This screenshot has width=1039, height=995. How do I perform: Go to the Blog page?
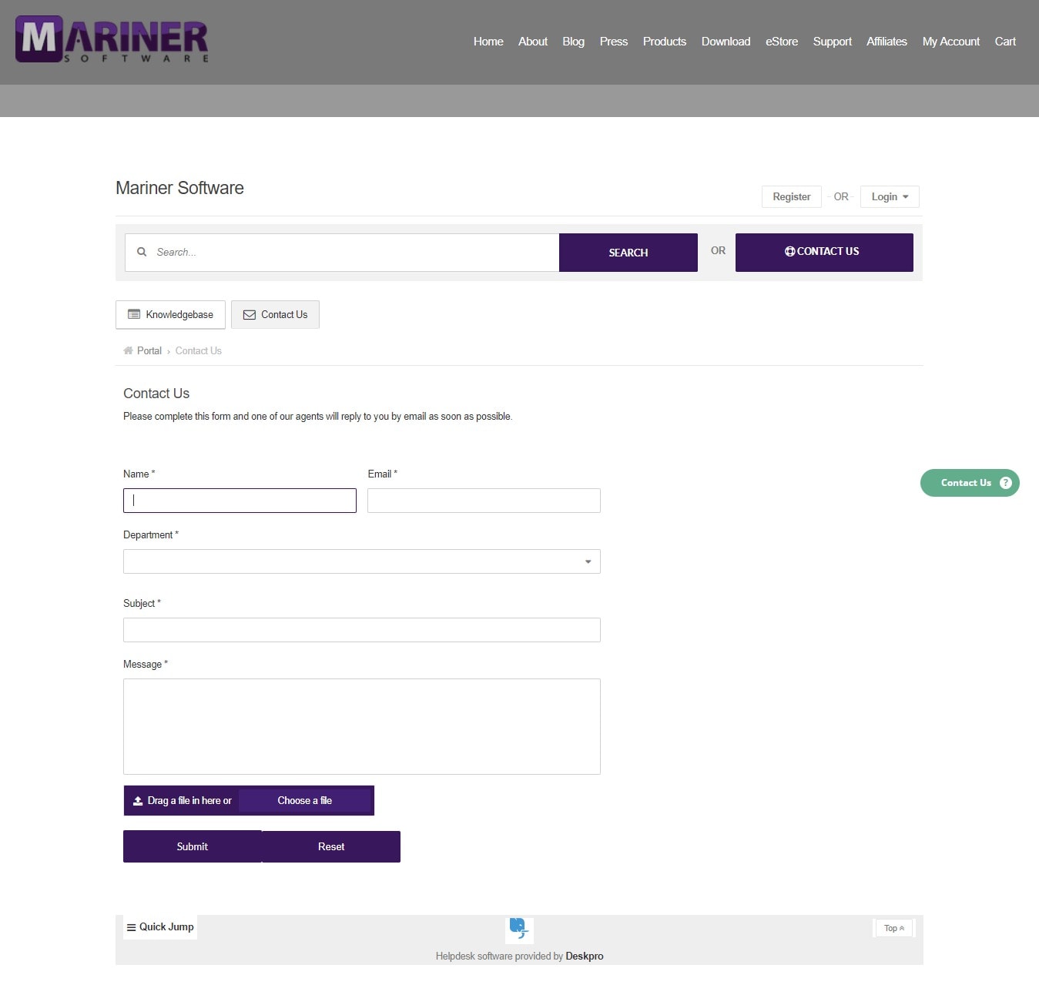(x=573, y=42)
